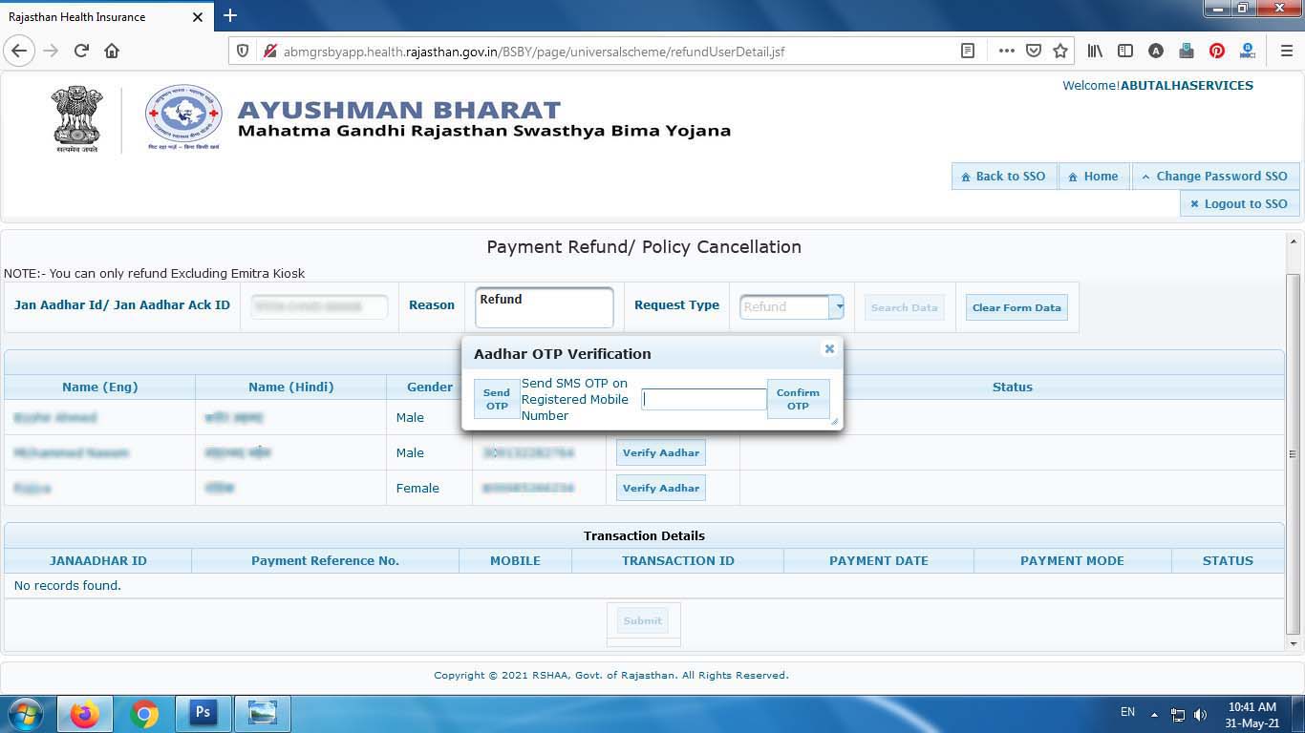Screen dimensions: 1305x733
Task: Click the Name (Hindi) column header
Action: click(291, 387)
